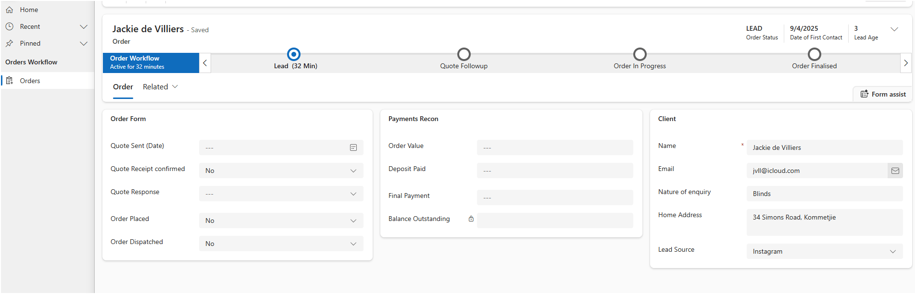Click the Balance Outstanding field

pos(555,220)
